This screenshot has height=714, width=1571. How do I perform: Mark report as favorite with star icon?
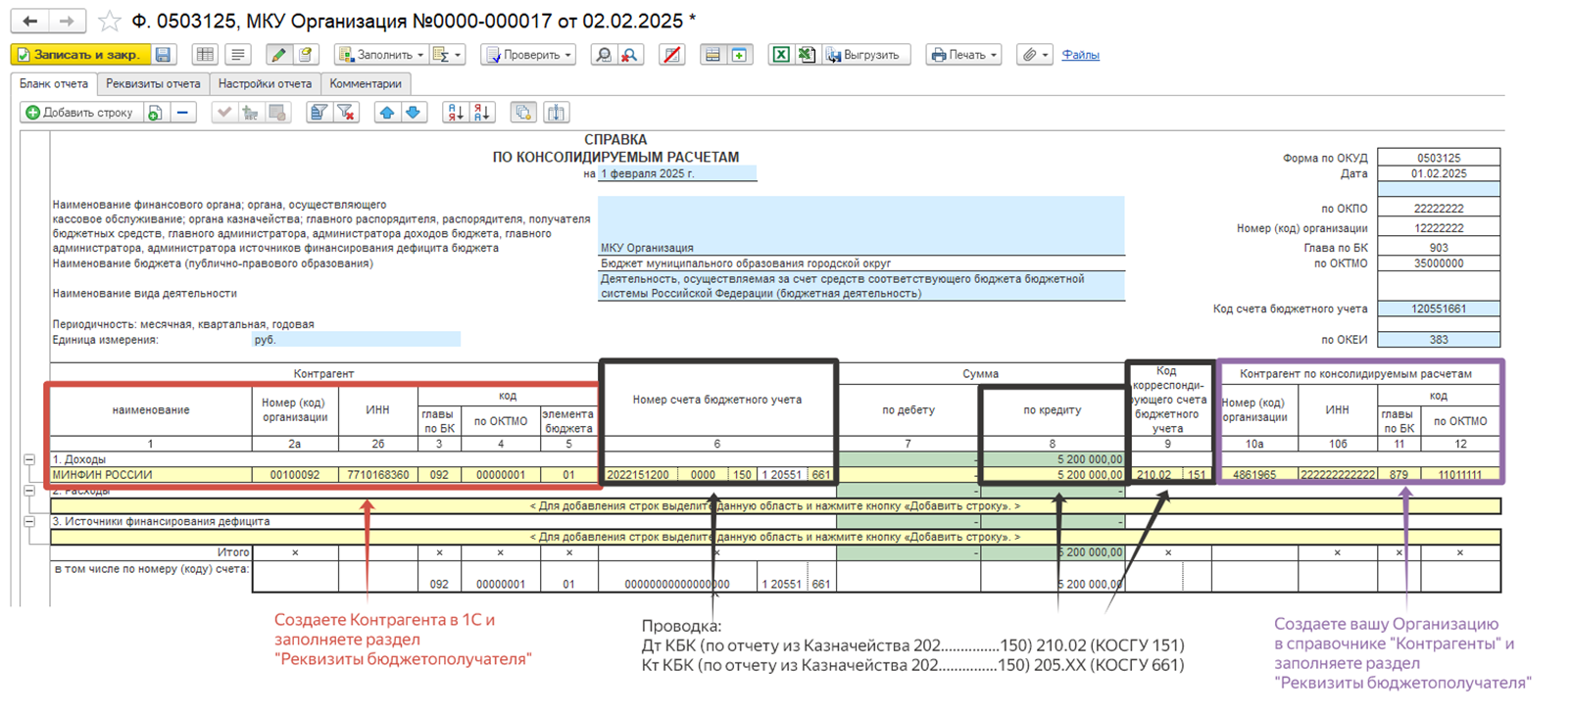click(110, 21)
